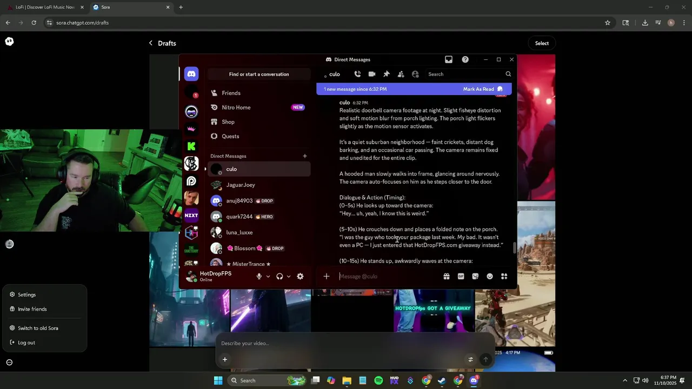
Task: Open Blossom direct message
Action: coord(259,249)
